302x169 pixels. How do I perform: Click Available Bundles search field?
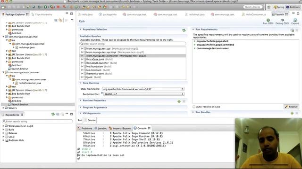click(x=133, y=44)
